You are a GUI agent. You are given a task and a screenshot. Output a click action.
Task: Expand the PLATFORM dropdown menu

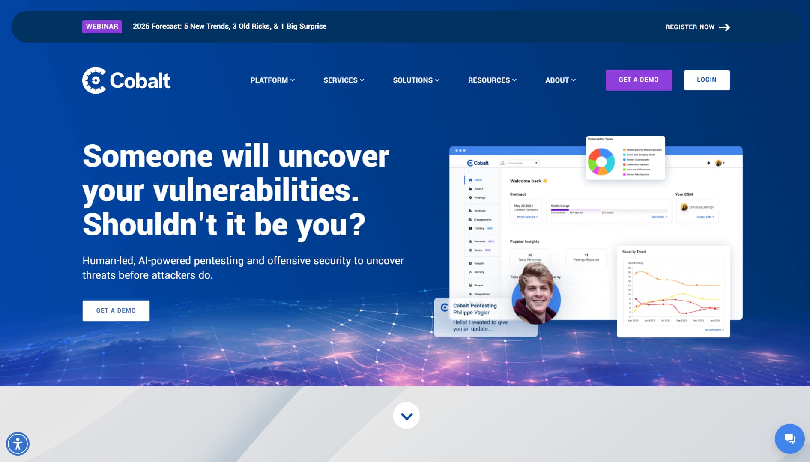(x=272, y=80)
